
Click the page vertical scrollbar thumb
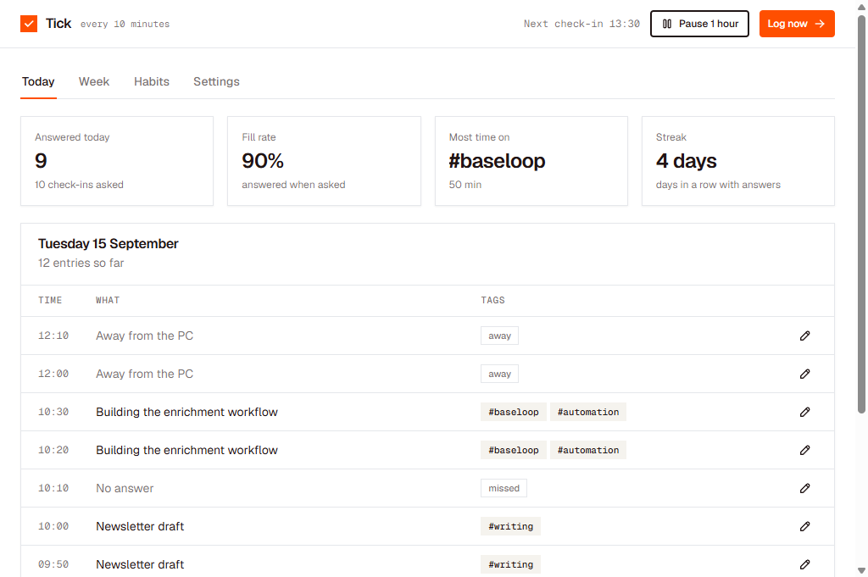pyautogui.click(x=861, y=214)
